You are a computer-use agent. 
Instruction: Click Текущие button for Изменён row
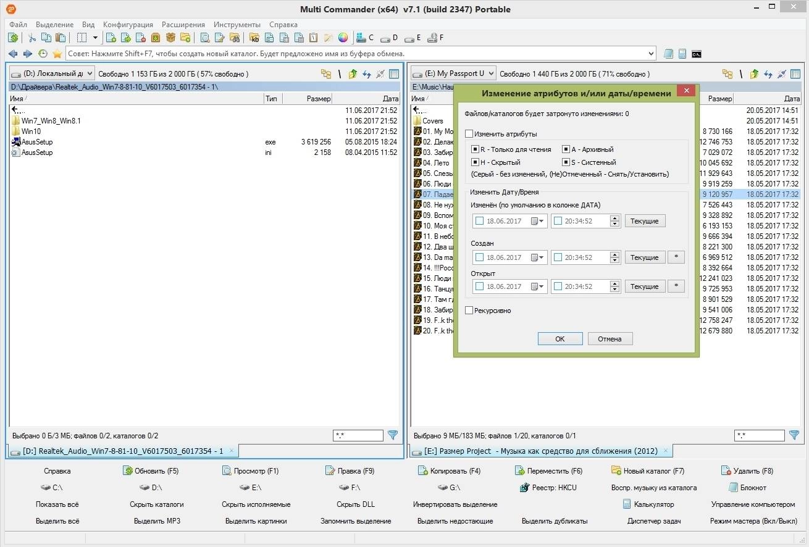645,221
